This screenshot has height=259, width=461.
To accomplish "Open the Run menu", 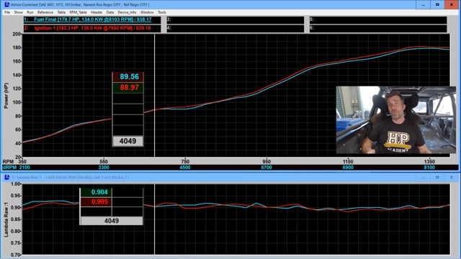I will pyautogui.click(x=30, y=12).
